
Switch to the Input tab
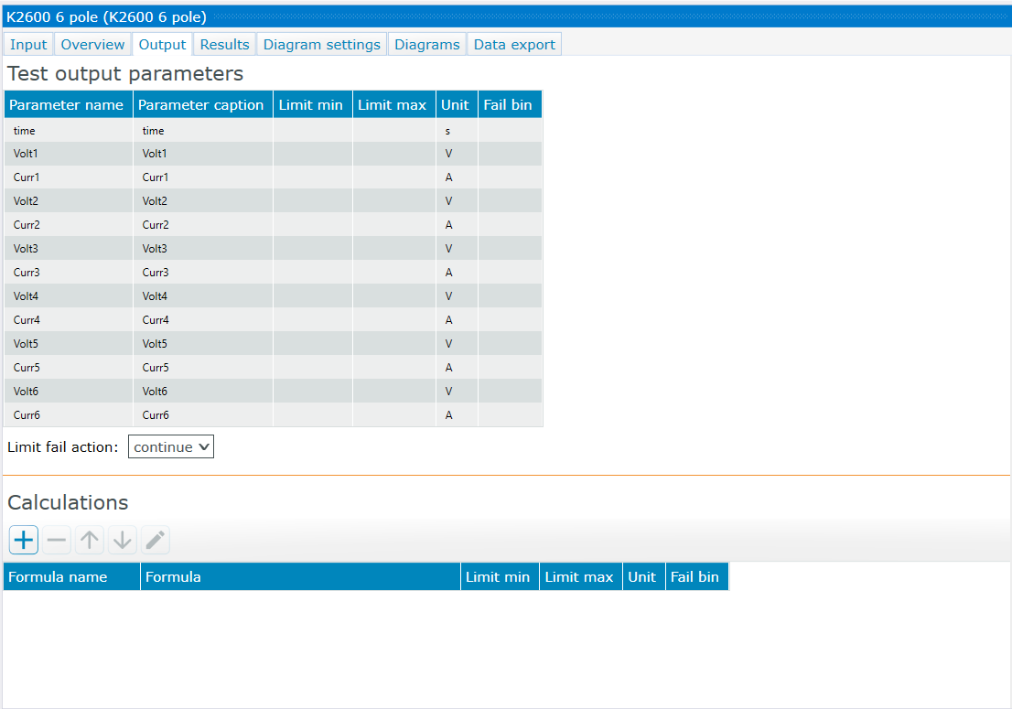[28, 45]
